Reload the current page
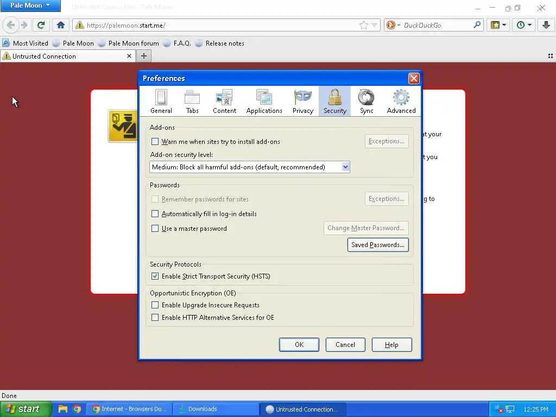Image resolution: width=556 pixels, height=417 pixels. click(x=41, y=25)
